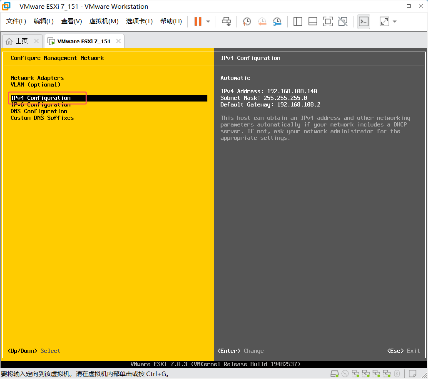428x379 pixels.
Task: Open the 文件(F) menu
Action: [x=16, y=21]
